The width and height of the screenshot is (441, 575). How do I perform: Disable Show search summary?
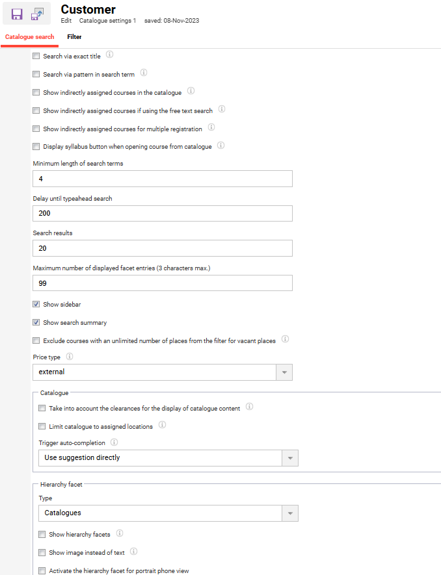(36, 322)
